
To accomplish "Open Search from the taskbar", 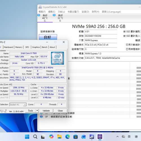I will tap(35, 136).
